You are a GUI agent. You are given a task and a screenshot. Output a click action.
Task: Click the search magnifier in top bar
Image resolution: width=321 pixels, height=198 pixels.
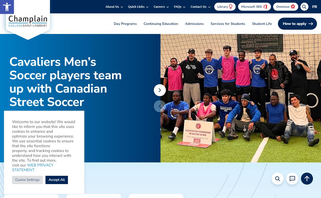coord(304,7)
